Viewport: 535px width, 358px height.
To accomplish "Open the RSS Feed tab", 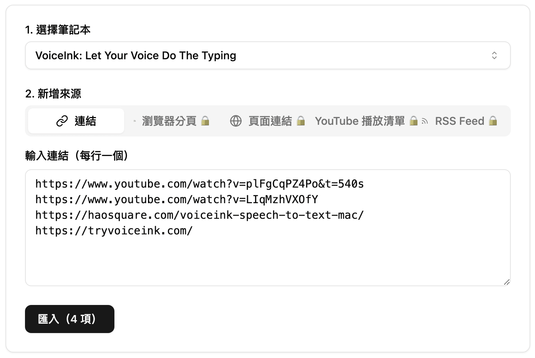I will pos(459,121).
